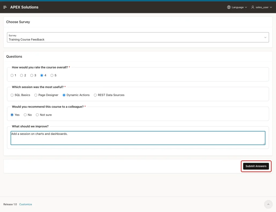The height and width of the screenshot is (212, 276).
Task: Select rating 5 for course overall
Action: pos(52,75)
